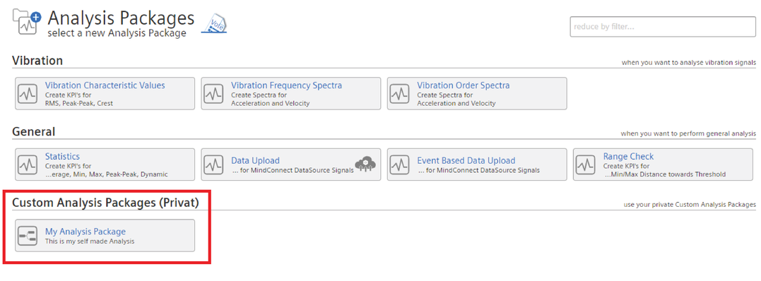Choose the Vibration Order Spectra title
The width and height of the screenshot is (761, 281).
pos(464,85)
